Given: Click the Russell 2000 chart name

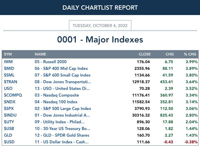Looking at the screenshot, I should click(x=51, y=62).
